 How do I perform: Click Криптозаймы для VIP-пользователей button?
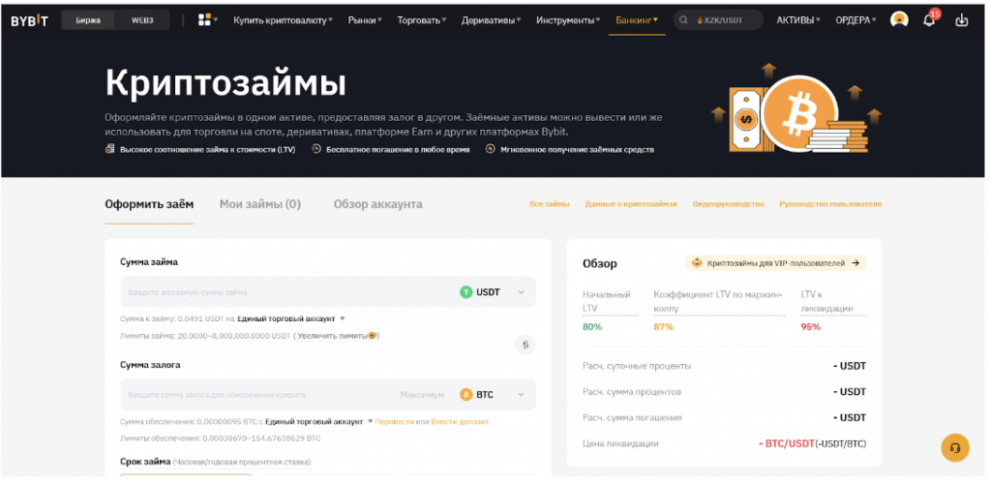(775, 263)
